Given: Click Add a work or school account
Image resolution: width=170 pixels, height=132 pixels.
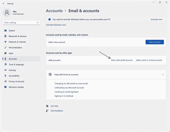Looking at the screenshot, I should point(149,60).
